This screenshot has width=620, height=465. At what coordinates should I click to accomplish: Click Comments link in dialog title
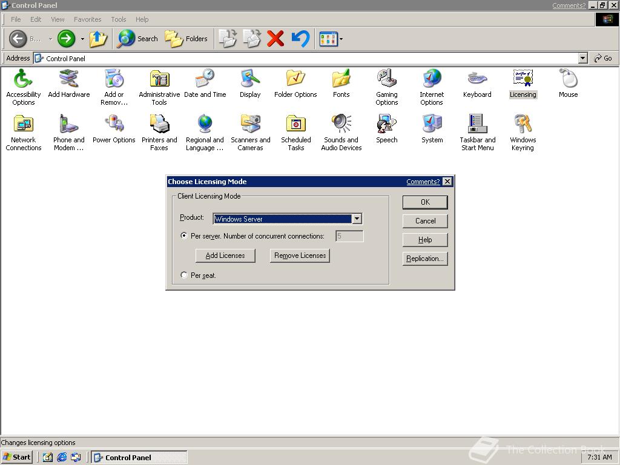pos(423,182)
